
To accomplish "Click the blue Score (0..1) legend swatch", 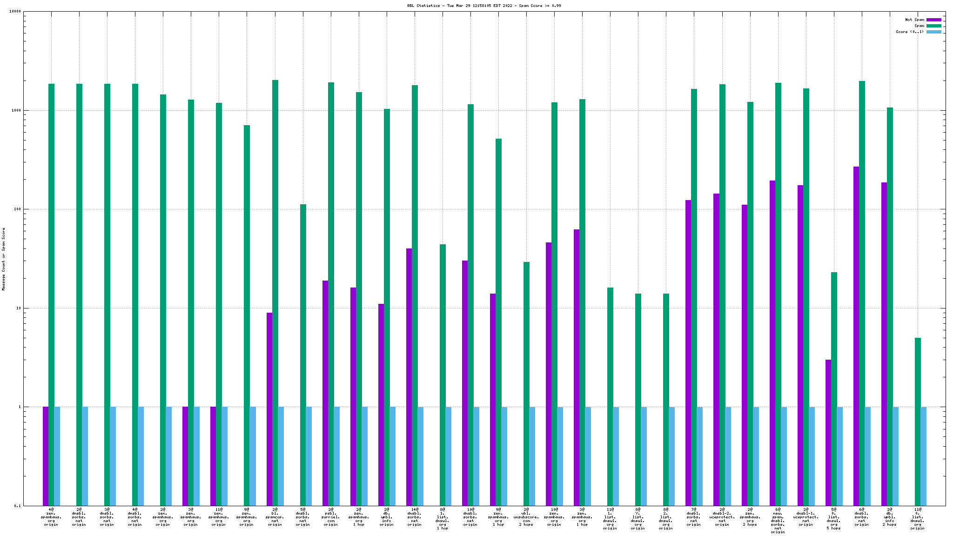I will click(x=933, y=32).
